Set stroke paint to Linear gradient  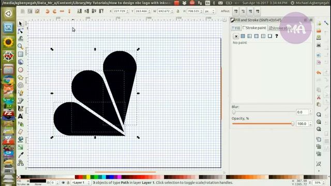click(x=249, y=36)
